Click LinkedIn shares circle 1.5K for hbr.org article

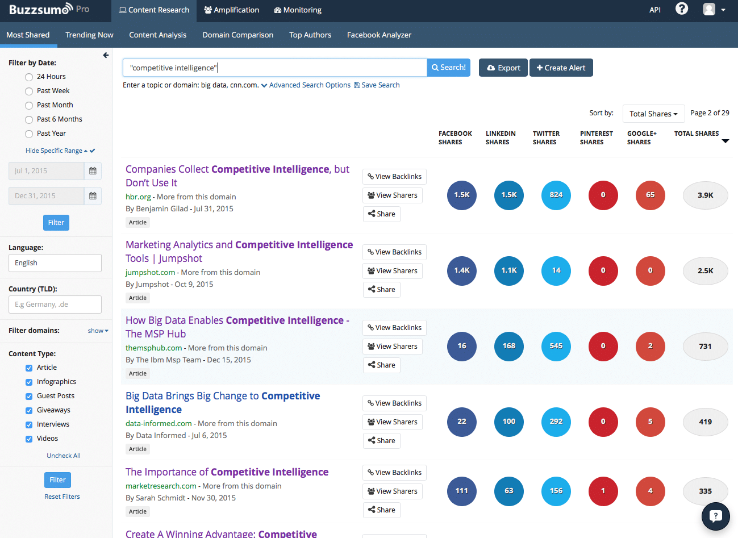coord(509,195)
